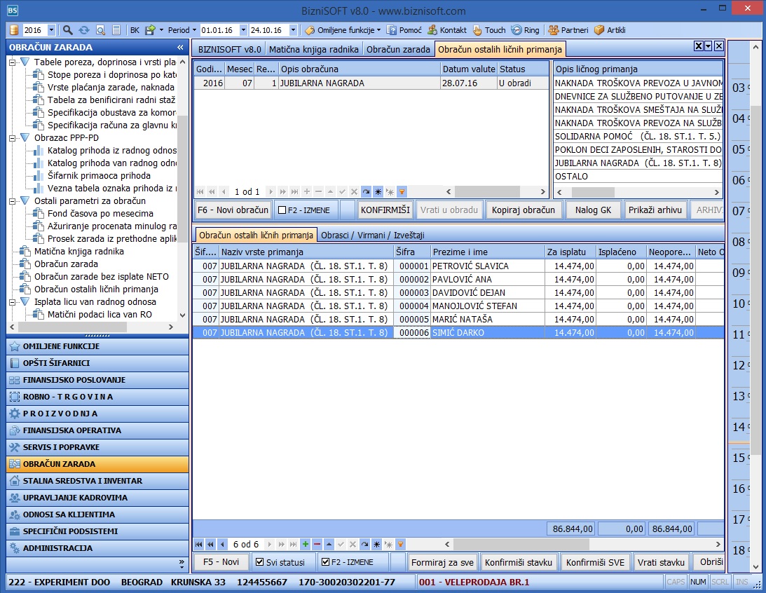Enable upper F2 - IZMENE checkbox
The height and width of the screenshot is (593, 766).
tap(282, 210)
